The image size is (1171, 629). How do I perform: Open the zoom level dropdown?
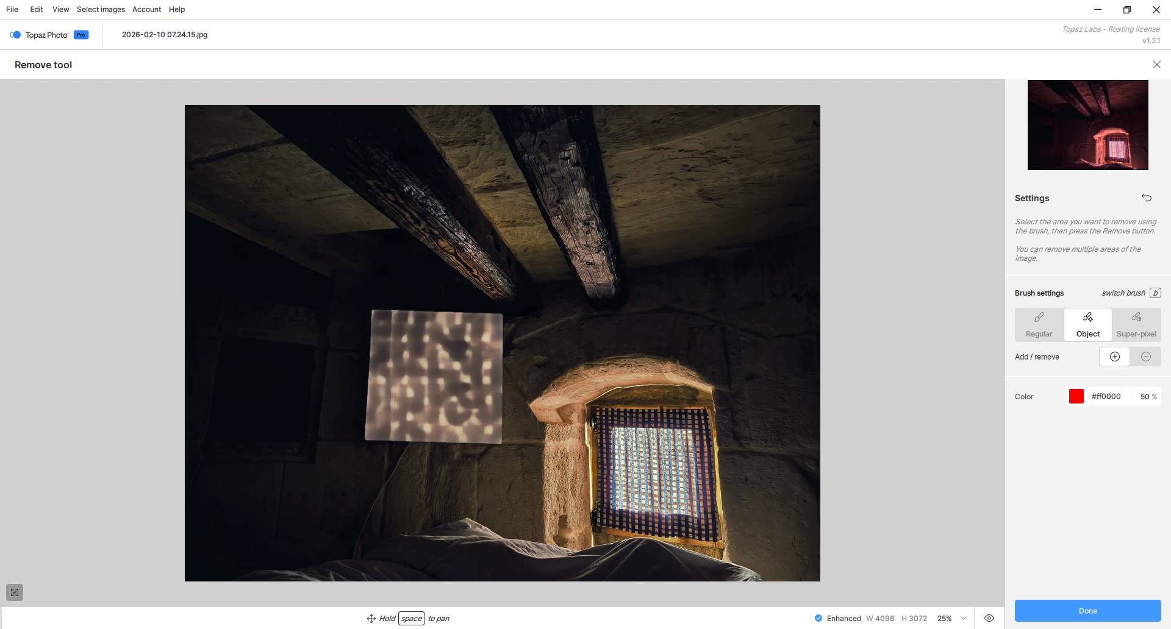pos(964,618)
